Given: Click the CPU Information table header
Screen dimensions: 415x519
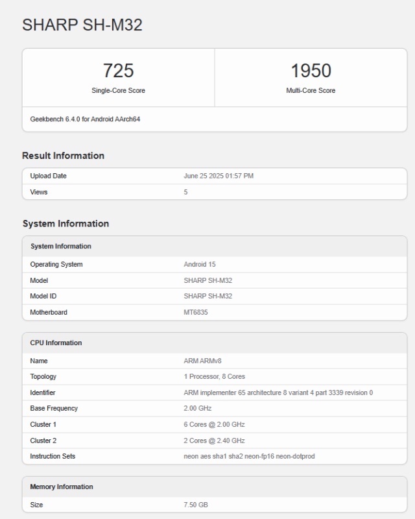Looking at the screenshot, I should pyautogui.click(x=215, y=343).
